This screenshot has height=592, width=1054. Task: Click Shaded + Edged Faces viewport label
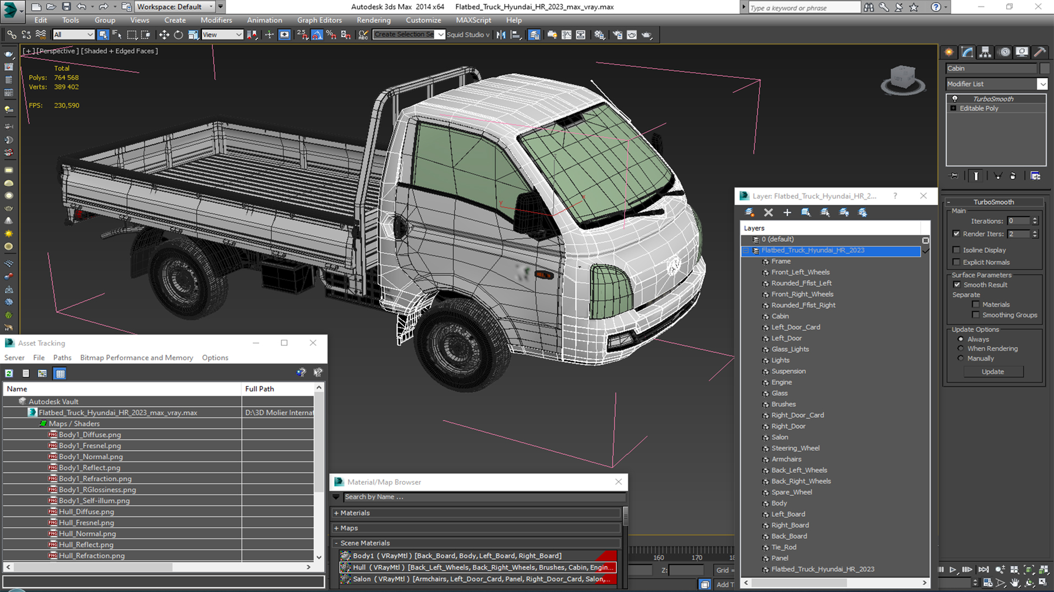click(x=120, y=51)
